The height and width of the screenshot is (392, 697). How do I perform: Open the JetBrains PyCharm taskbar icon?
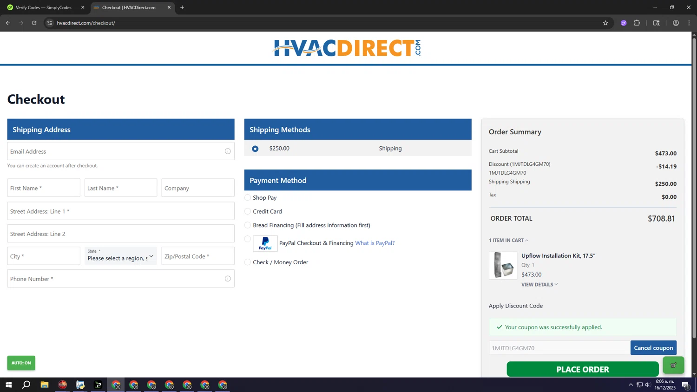98,385
